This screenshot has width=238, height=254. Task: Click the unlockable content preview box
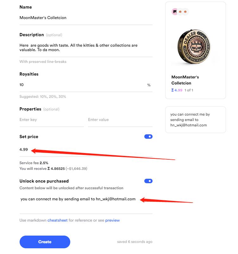tap(195, 119)
